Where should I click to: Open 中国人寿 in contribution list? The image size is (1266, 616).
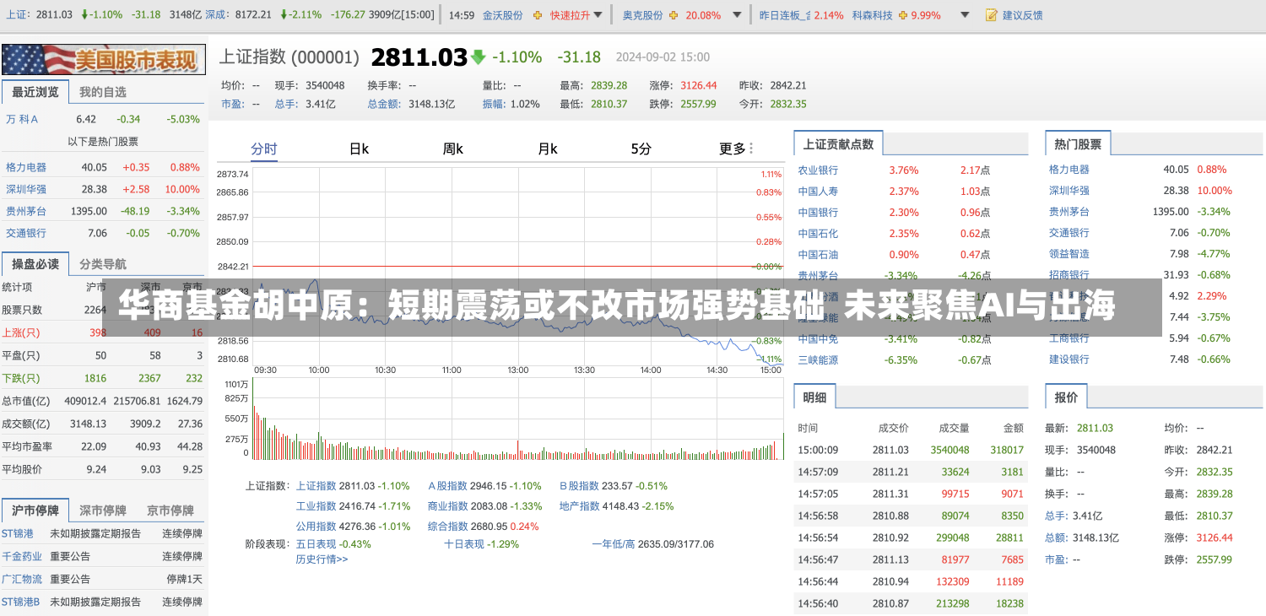click(x=818, y=191)
